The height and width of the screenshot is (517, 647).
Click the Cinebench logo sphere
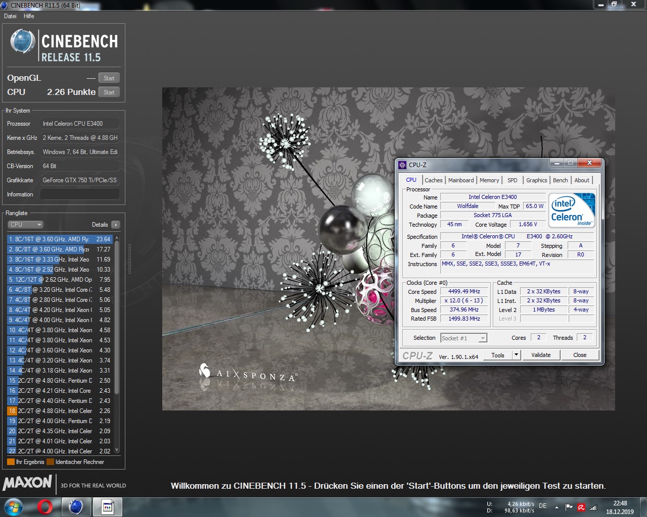(22, 41)
